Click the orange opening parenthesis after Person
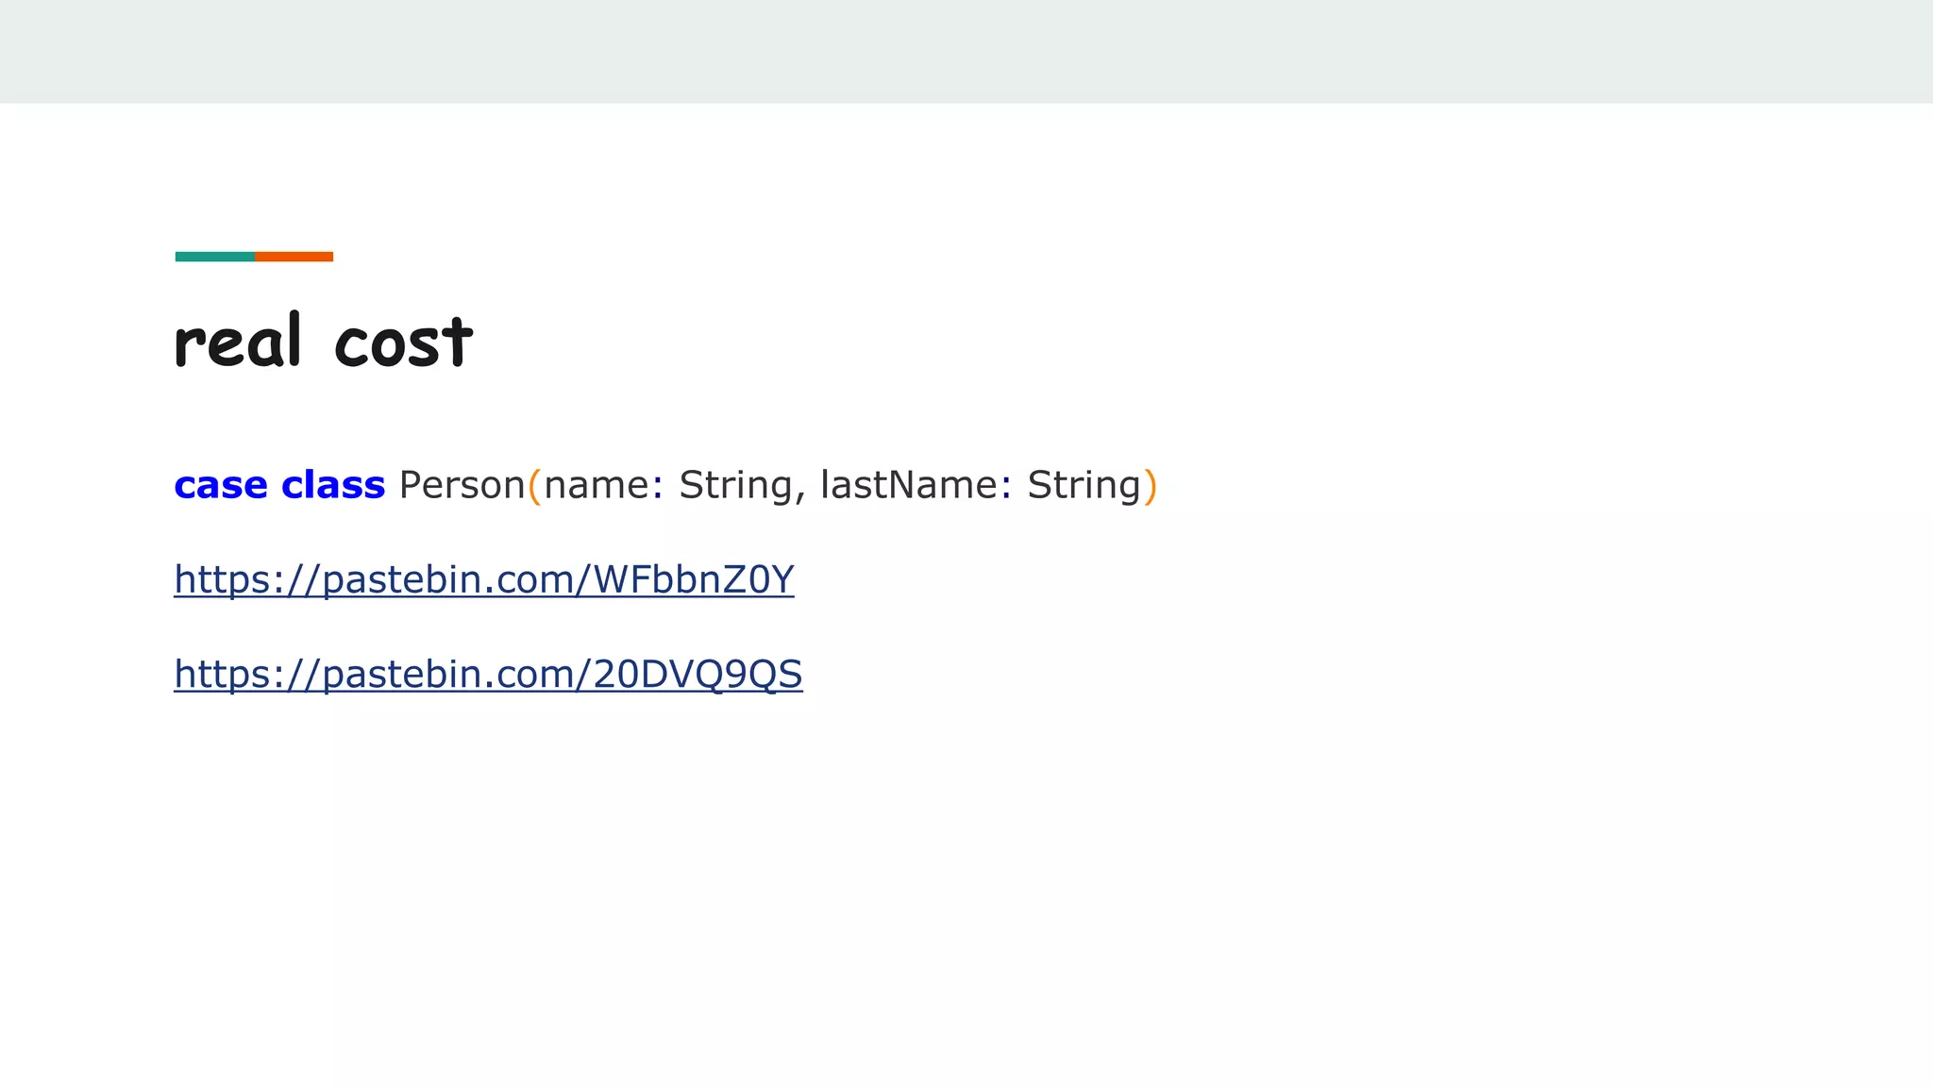This screenshot has width=1933, height=1087. [x=534, y=486]
